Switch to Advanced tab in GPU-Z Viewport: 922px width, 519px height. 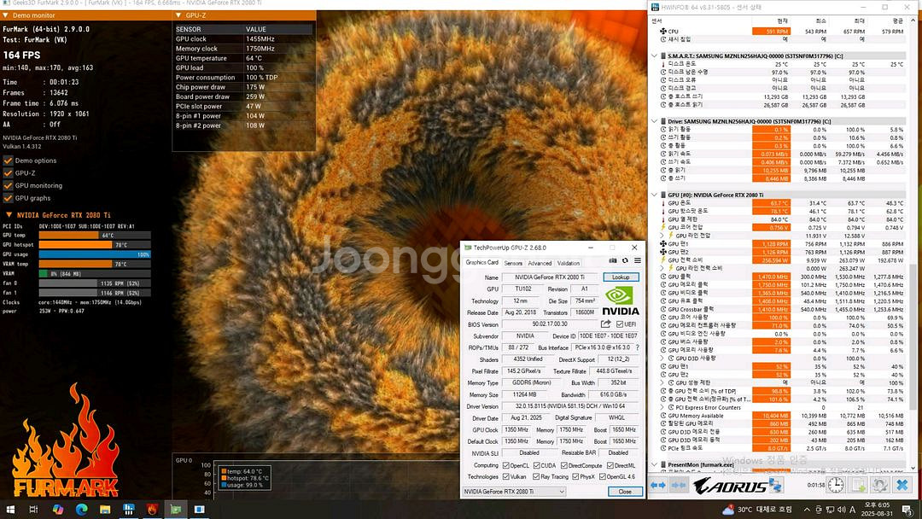540,263
